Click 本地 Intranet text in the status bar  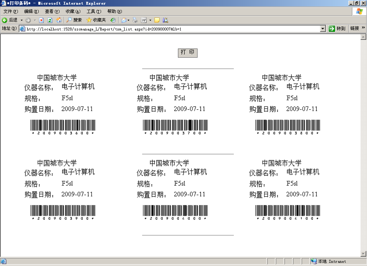click(332, 261)
